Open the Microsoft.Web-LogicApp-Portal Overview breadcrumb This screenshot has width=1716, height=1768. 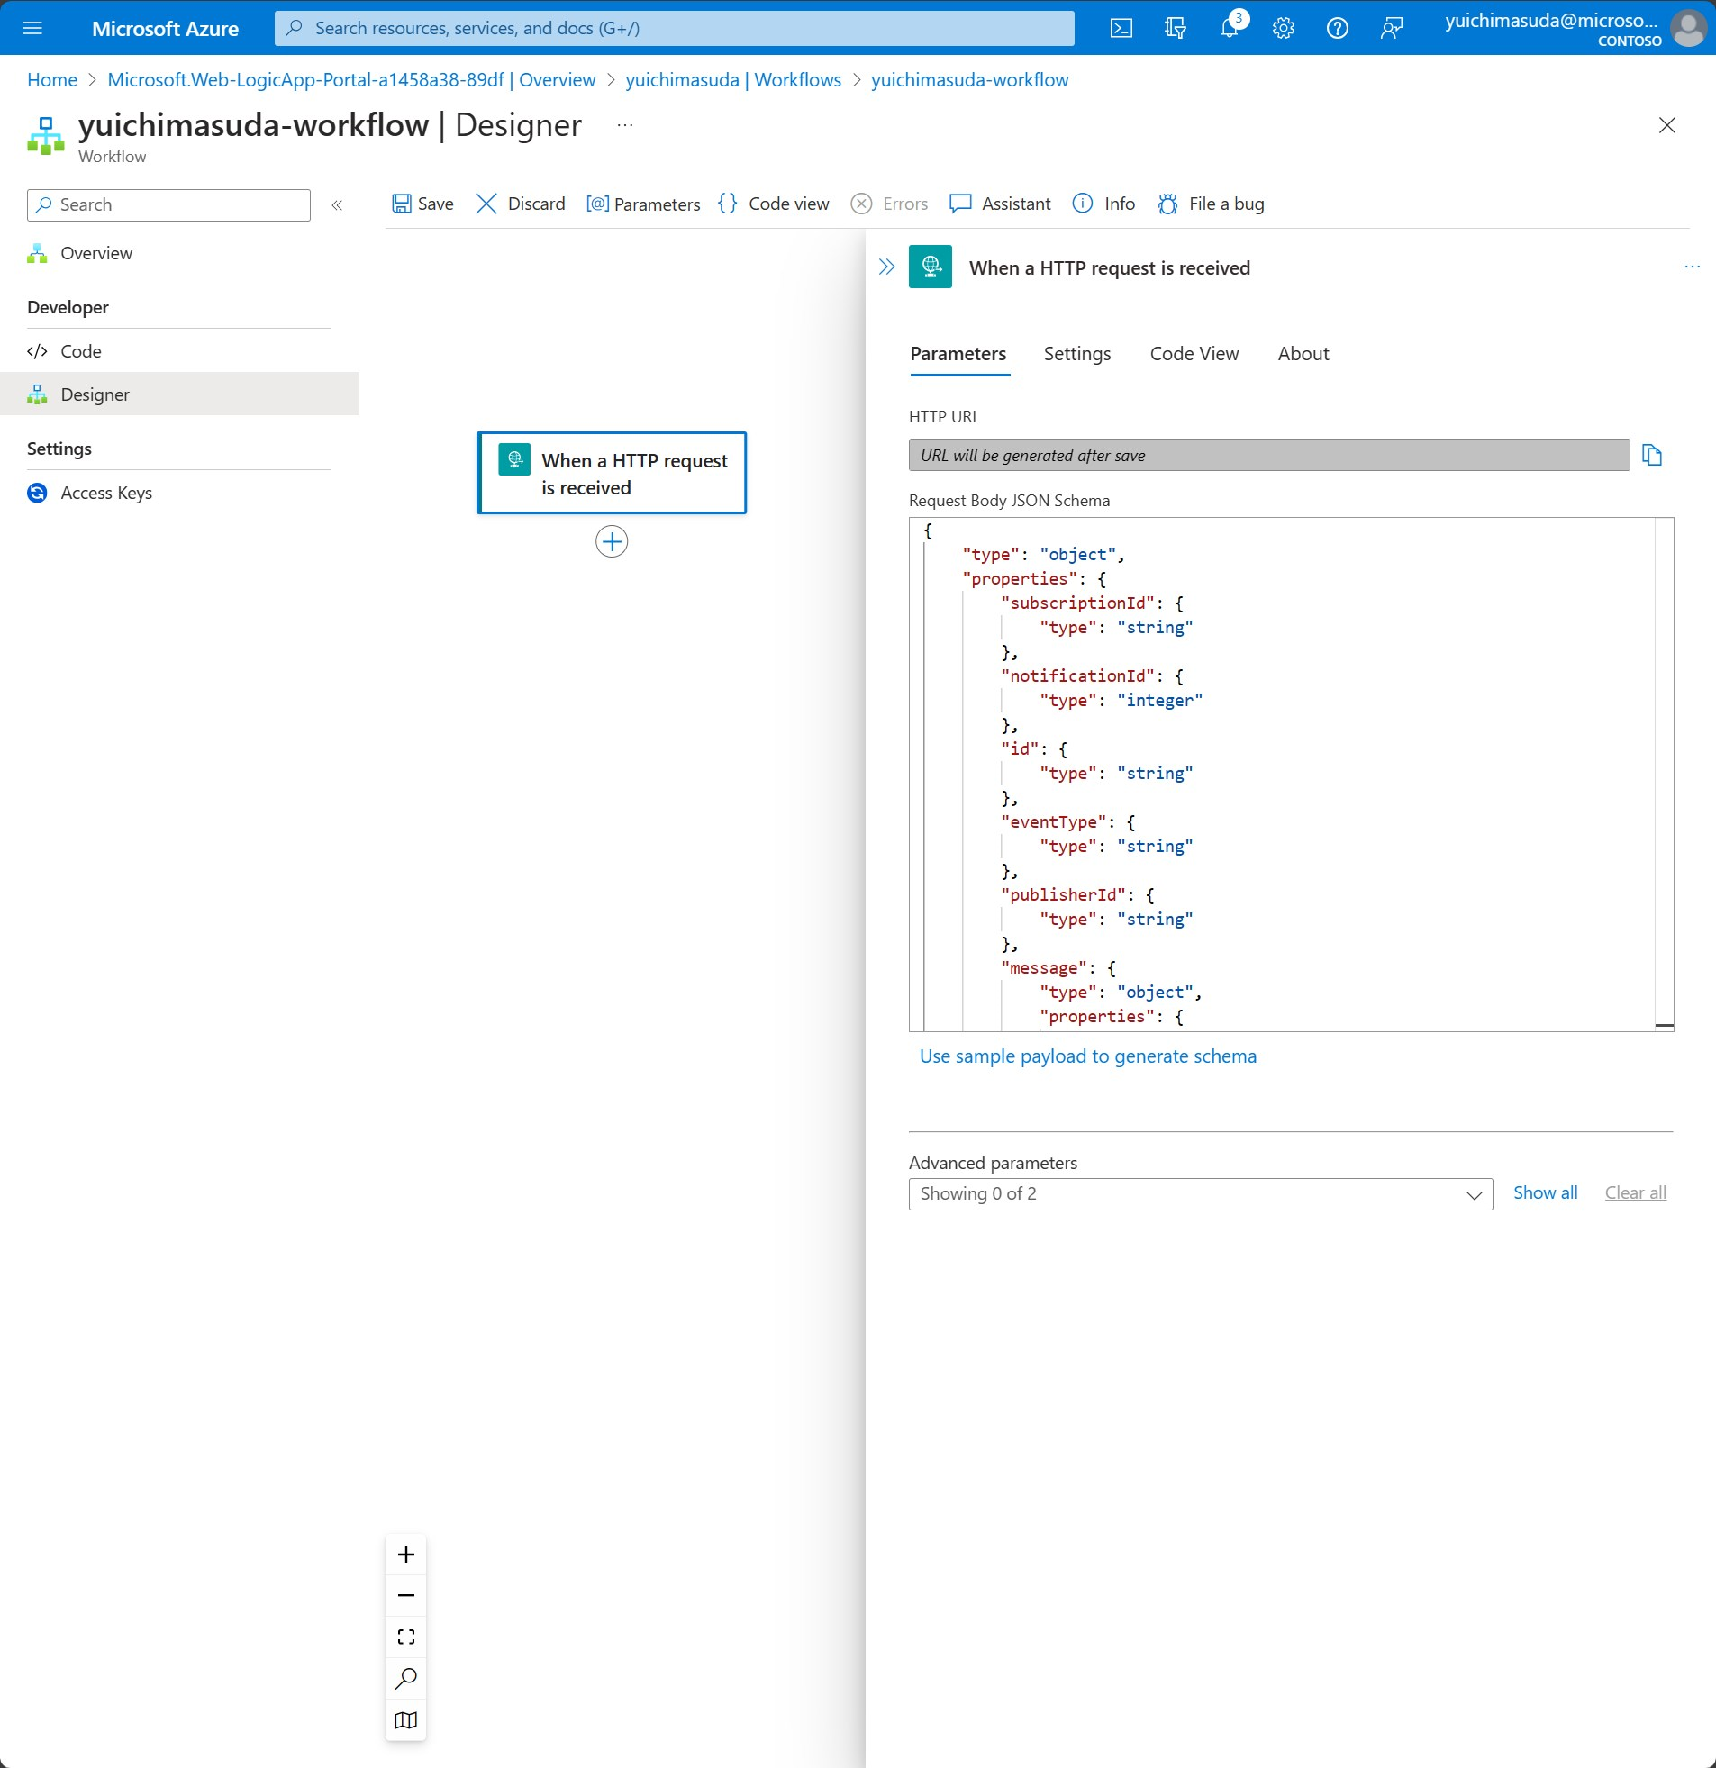352,80
